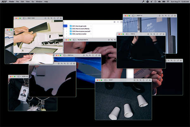Expand the Ch3. How to prove yourself folder
This screenshot has width=190, height=127.
91,31
